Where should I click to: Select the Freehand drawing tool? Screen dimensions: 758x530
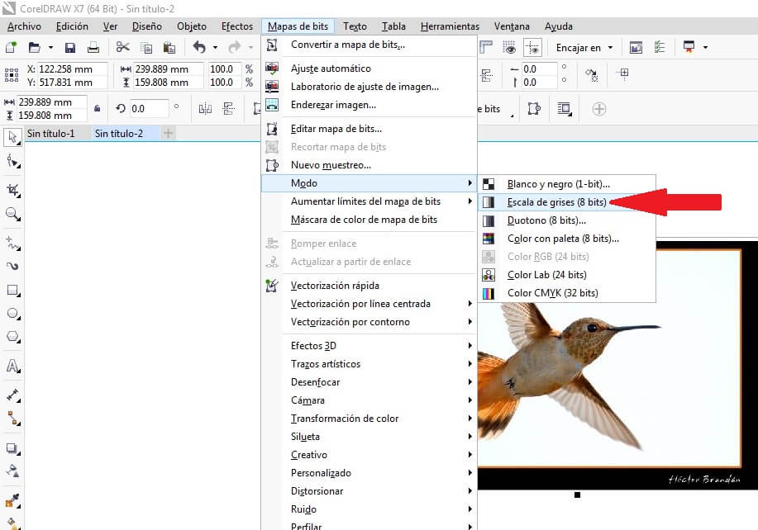pos(12,243)
